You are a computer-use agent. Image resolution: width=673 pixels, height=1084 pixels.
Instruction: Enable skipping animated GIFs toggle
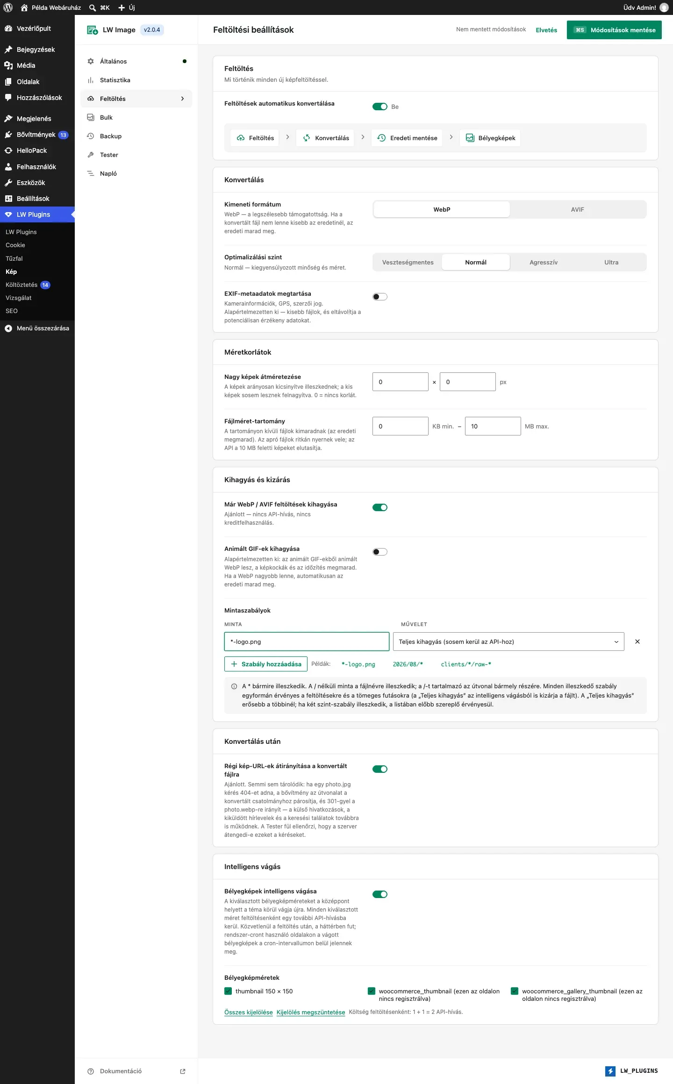pyautogui.click(x=380, y=552)
